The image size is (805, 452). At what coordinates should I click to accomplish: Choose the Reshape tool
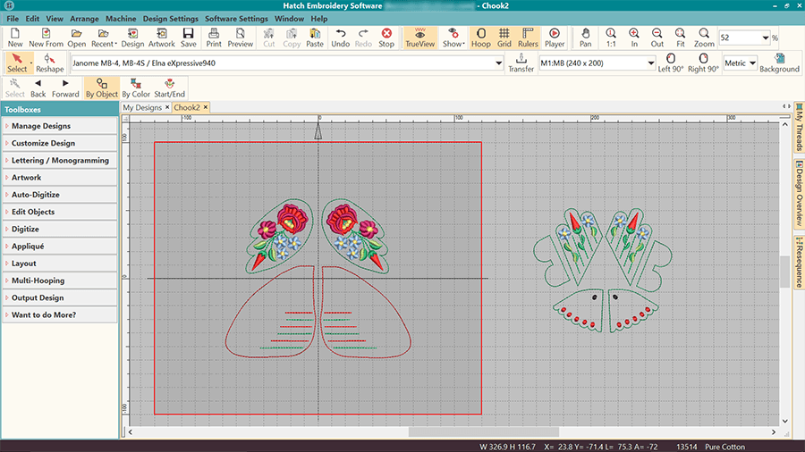[50, 63]
